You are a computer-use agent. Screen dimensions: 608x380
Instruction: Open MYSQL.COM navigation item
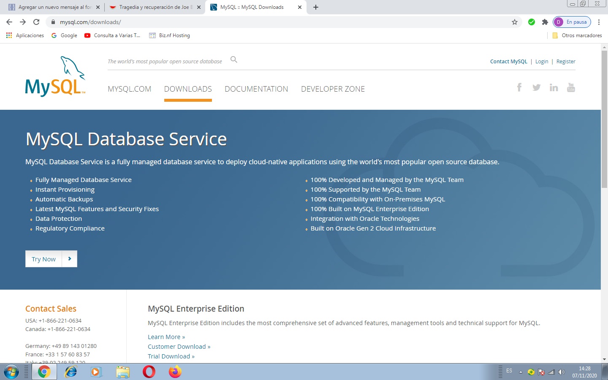pyautogui.click(x=129, y=89)
